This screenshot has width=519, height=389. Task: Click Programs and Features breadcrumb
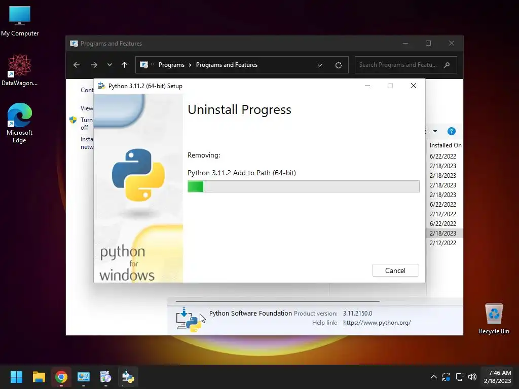[227, 65]
